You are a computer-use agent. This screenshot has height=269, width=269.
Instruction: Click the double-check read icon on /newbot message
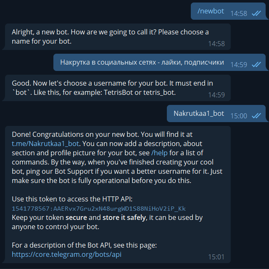[x=256, y=13]
